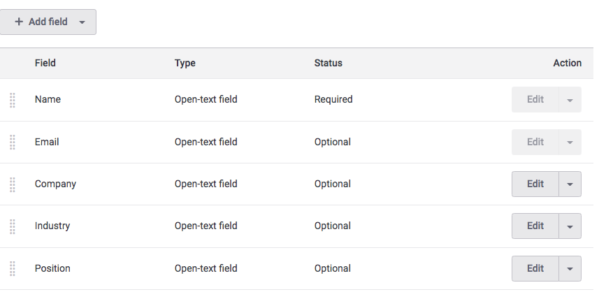Click the Field column header
The height and width of the screenshot is (292, 613).
tap(45, 63)
